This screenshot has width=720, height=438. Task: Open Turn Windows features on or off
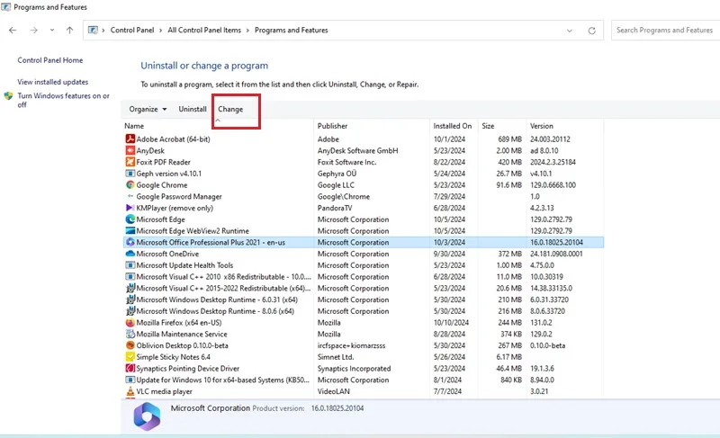63,100
